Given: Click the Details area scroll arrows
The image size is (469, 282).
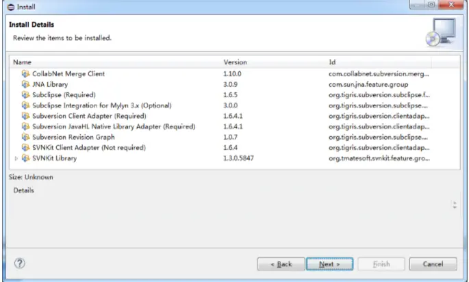Looking at the screenshot, I should point(455,205).
